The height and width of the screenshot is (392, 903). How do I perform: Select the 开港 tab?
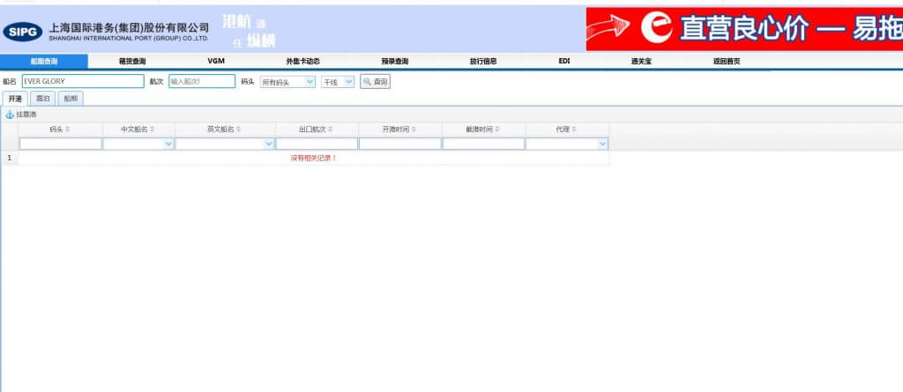pos(14,99)
